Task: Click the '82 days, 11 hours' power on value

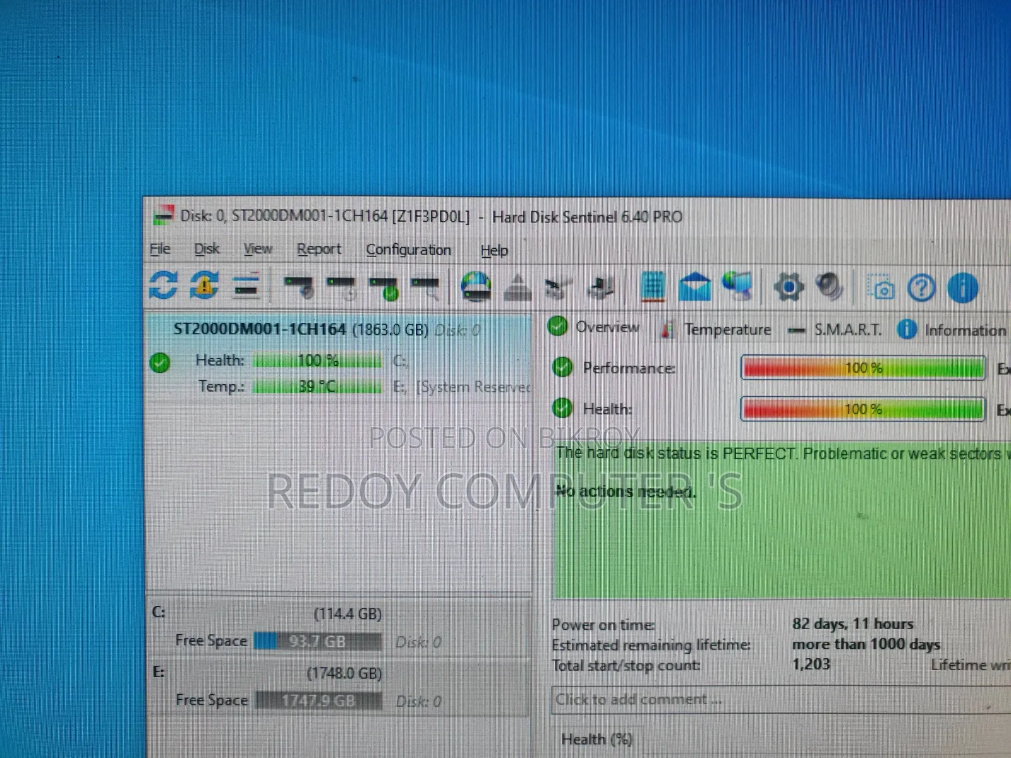Action: (852, 624)
